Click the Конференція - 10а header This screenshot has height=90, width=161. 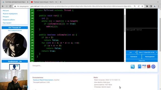click(15, 61)
